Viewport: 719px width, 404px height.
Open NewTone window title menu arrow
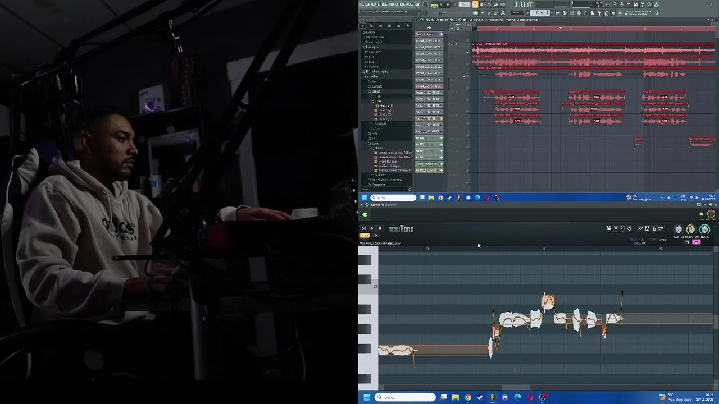[x=361, y=205]
